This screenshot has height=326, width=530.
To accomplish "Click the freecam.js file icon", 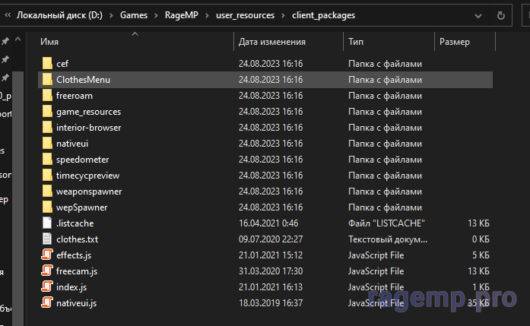I will point(46,271).
